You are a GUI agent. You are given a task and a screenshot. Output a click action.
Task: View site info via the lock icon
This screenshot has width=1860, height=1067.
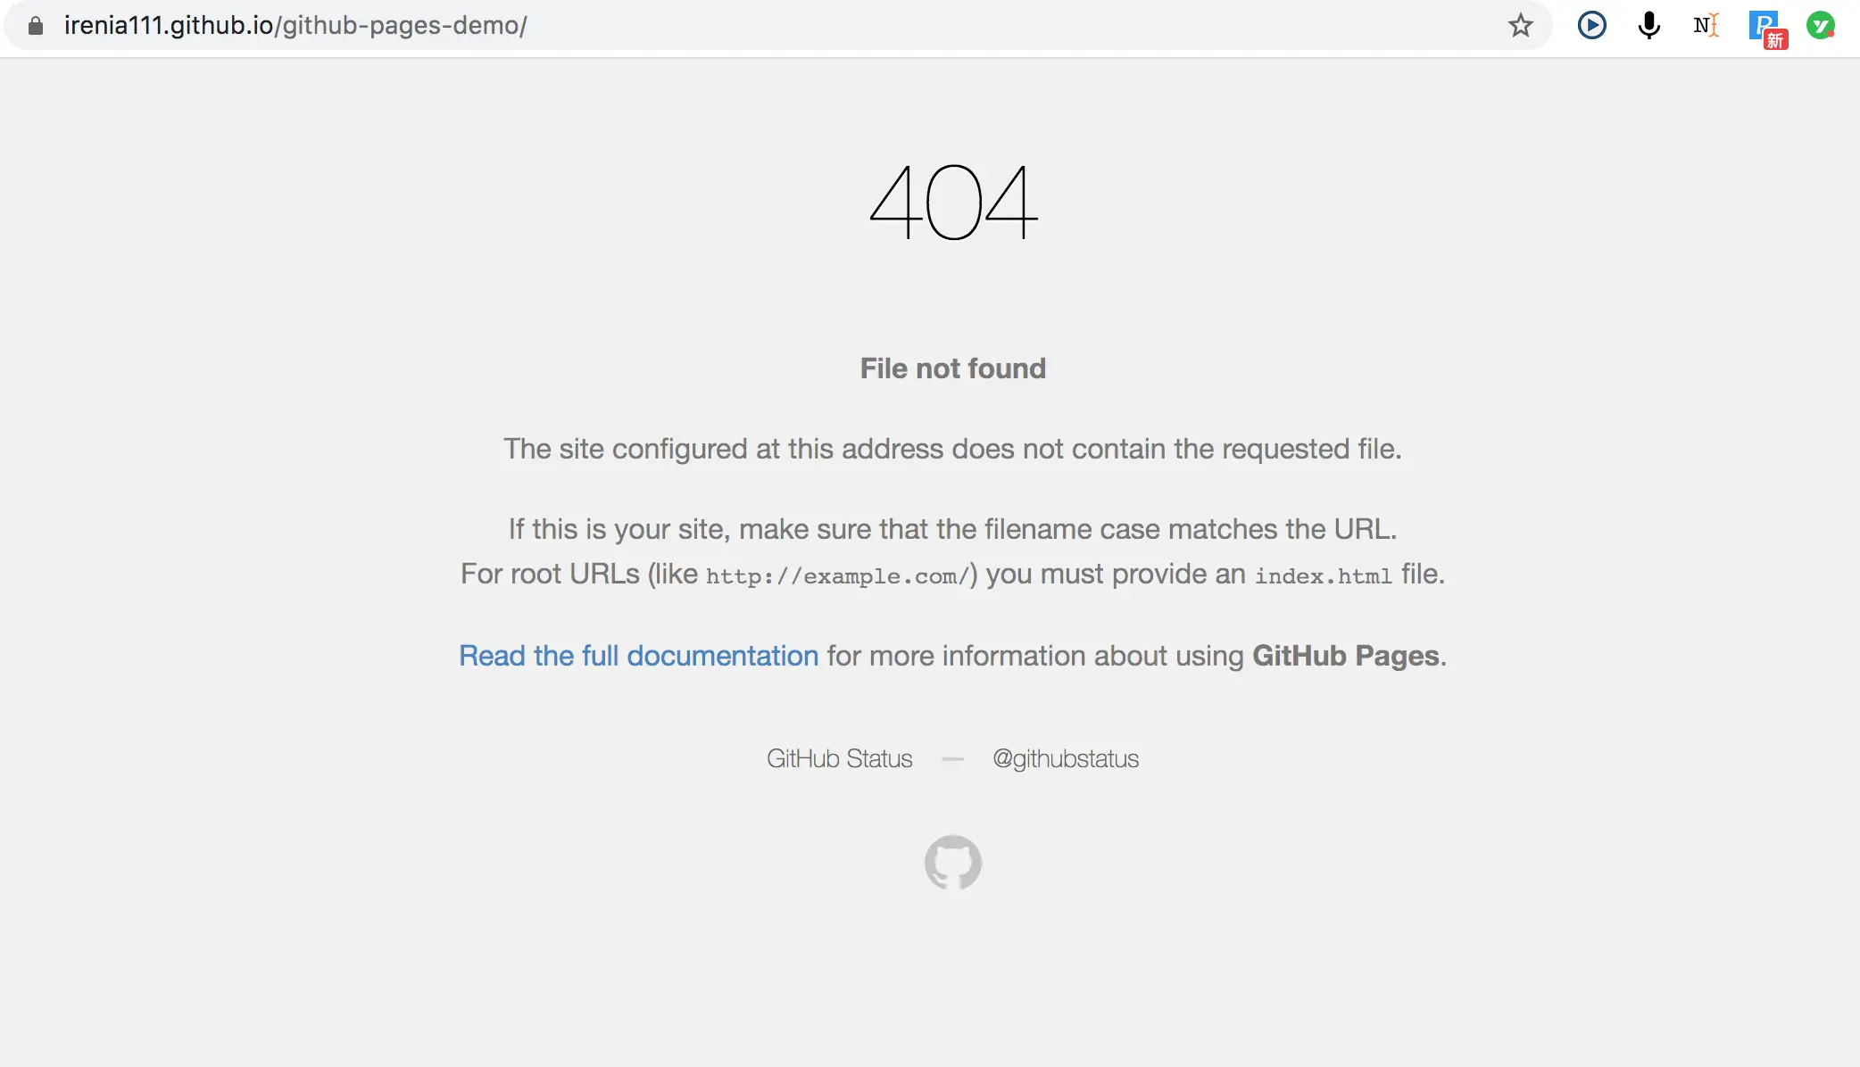click(36, 25)
